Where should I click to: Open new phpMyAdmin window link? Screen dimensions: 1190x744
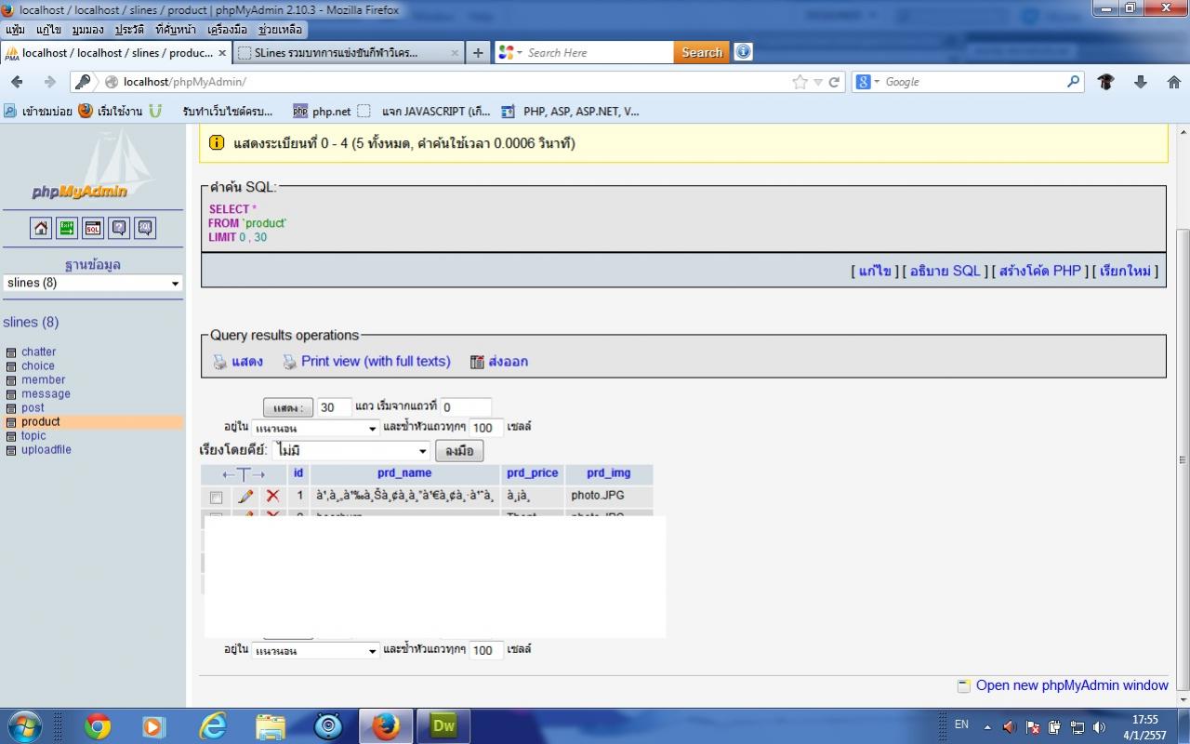[1072, 685]
